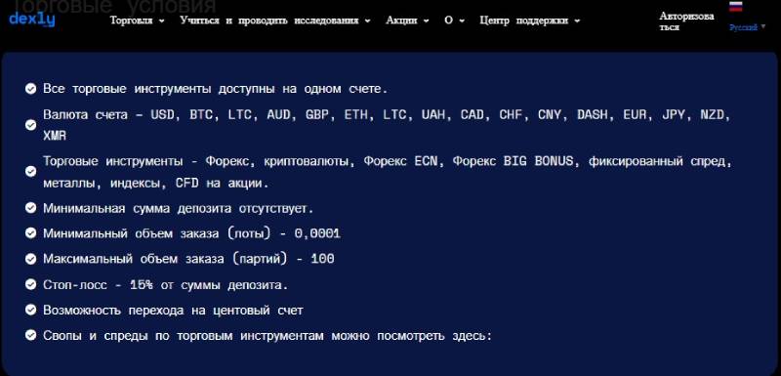Click checkmark icon beside 'Стоп-лосс'
This screenshot has width=781, height=376.
coord(31,285)
